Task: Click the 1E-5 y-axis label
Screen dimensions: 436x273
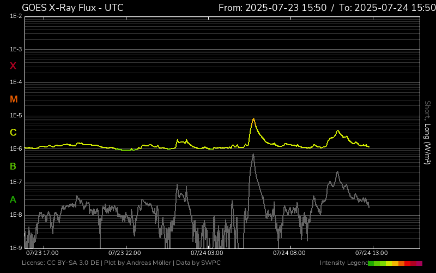Action: click(x=16, y=116)
